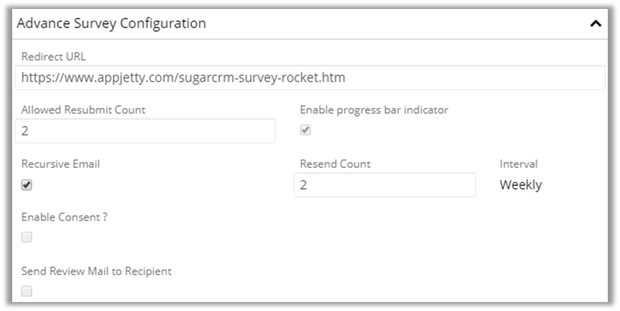Toggle the Enable progress bar indicator checkbox
620x311 pixels.
[x=305, y=130]
